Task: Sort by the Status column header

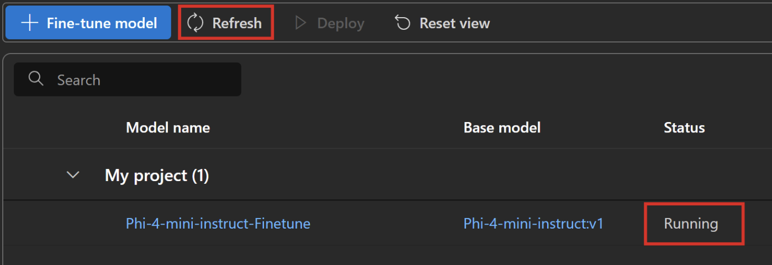Action: point(684,128)
